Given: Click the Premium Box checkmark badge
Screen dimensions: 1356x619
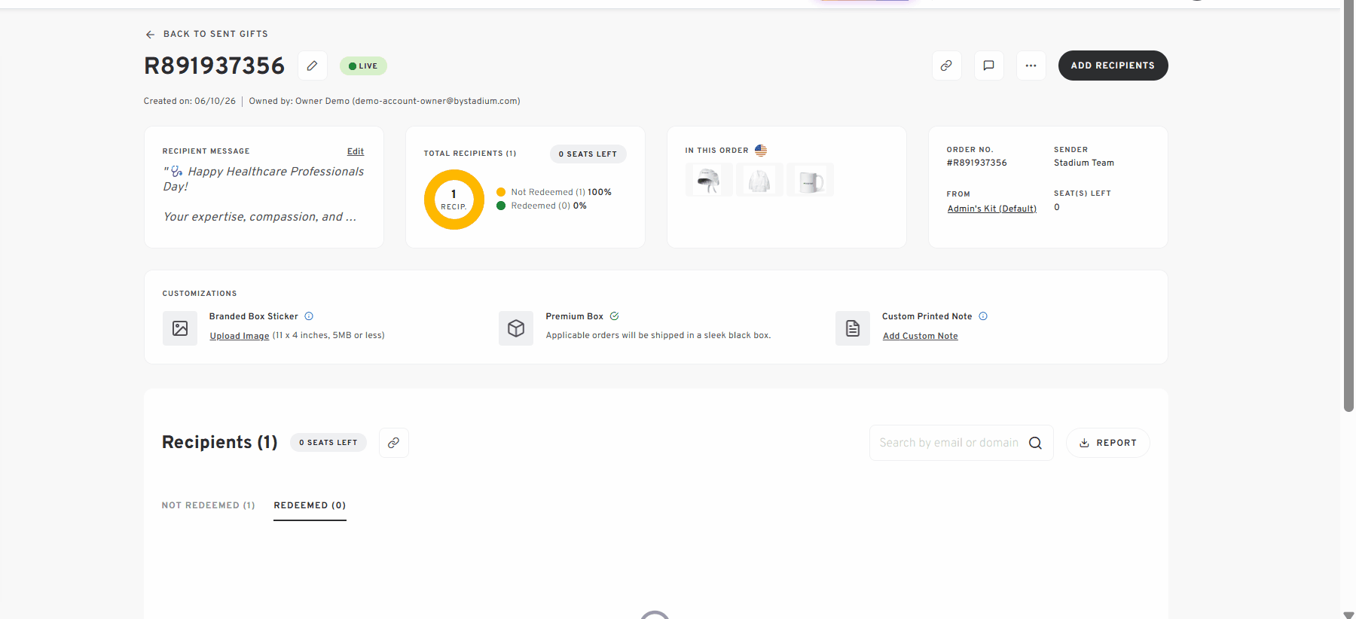Looking at the screenshot, I should pyautogui.click(x=614, y=316).
